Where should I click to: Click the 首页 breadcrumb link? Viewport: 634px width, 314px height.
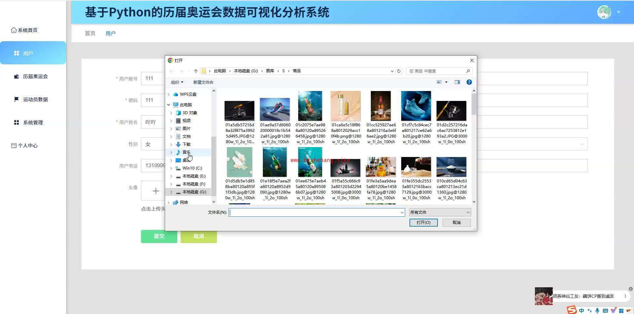tap(90, 33)
